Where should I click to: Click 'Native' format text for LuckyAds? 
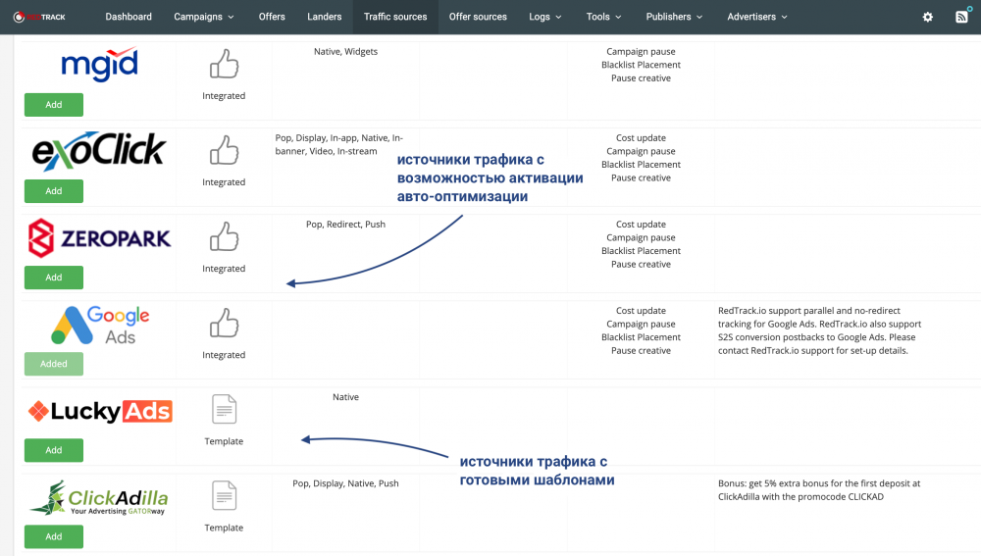point(346,396)
